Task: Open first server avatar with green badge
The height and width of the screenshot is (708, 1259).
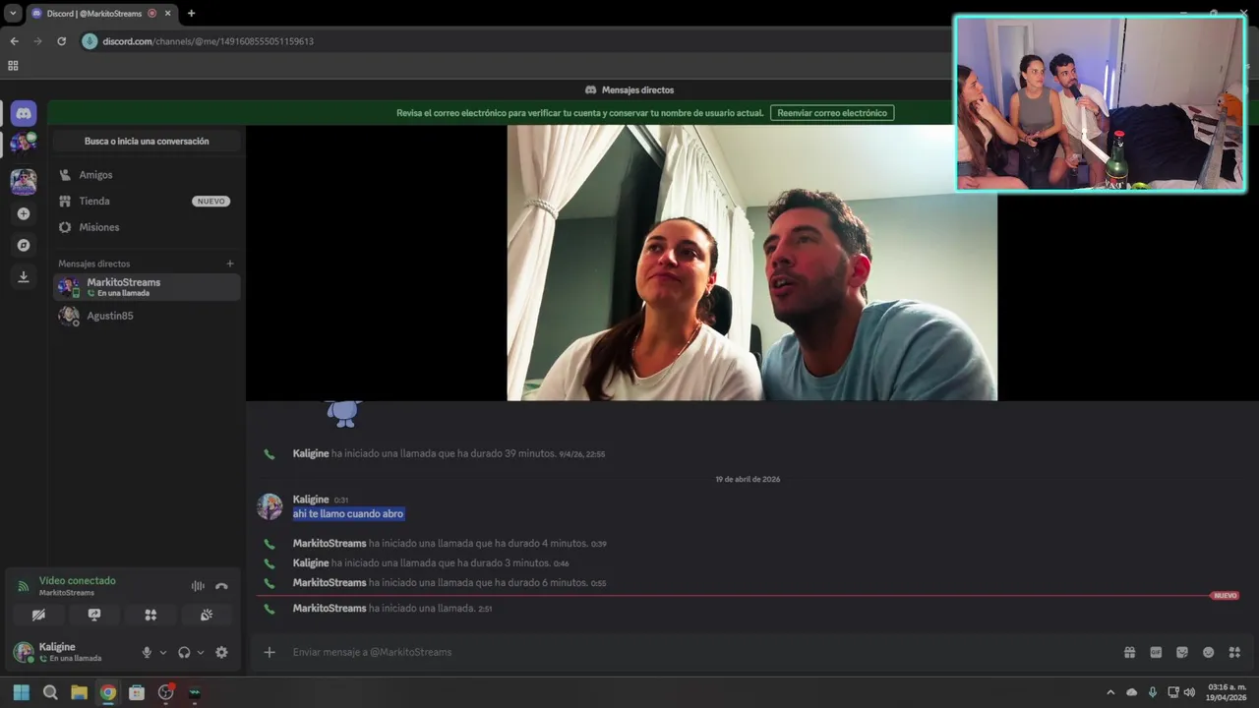Action: pyautogui.click(x=24, y=144)
